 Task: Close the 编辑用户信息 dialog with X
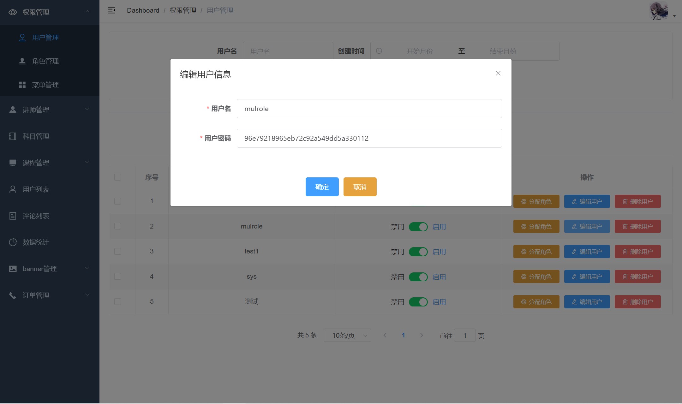498,73
